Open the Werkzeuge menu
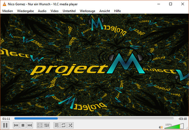This screenshot has width=189, height=130. coord(87,11)
